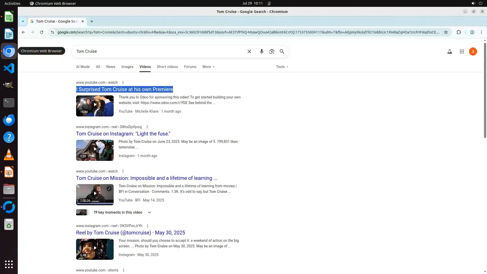Viewport: 487px width, 274px height.
Task: Open the More search filters dropdown
Action: pos(208,67)
